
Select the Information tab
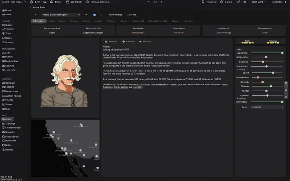click(39, 21)
